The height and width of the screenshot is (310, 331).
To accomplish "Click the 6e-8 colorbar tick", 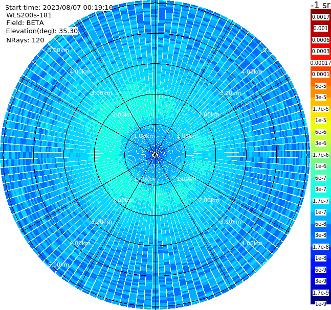I will (321, 224).
